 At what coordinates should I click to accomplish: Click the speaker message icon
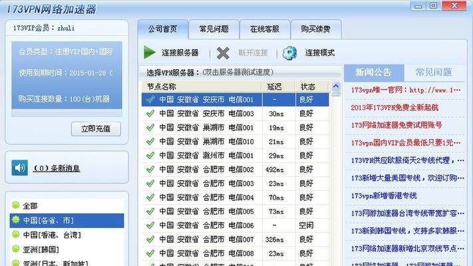tap(19, 168)
